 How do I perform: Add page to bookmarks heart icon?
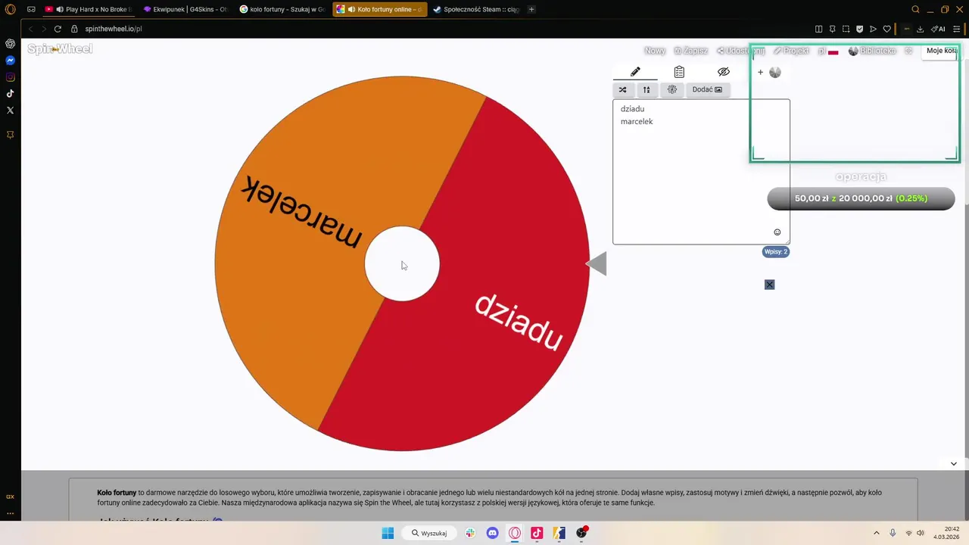point(886,29)
